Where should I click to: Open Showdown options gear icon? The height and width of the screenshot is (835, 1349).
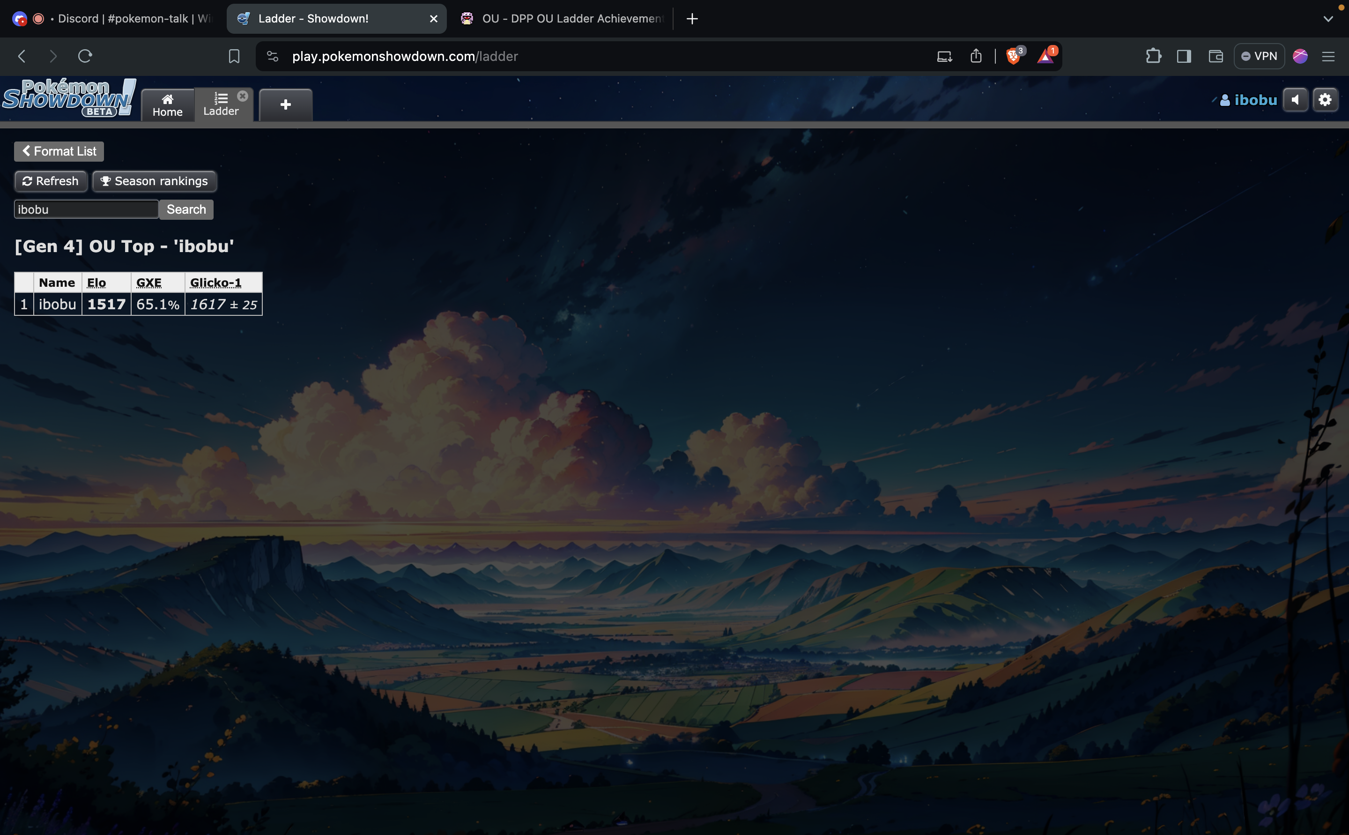pyautogui.click(x=1325, y=100)
